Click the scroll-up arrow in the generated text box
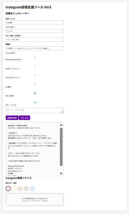129x214 pixels. (x=61, y=125)
